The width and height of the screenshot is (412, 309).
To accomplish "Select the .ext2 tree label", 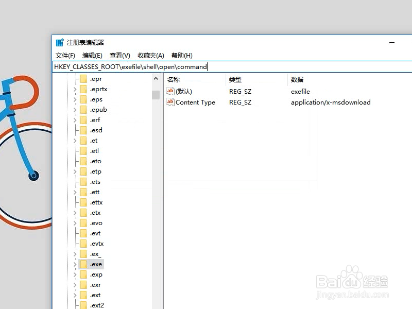I will tap(97, 305).
